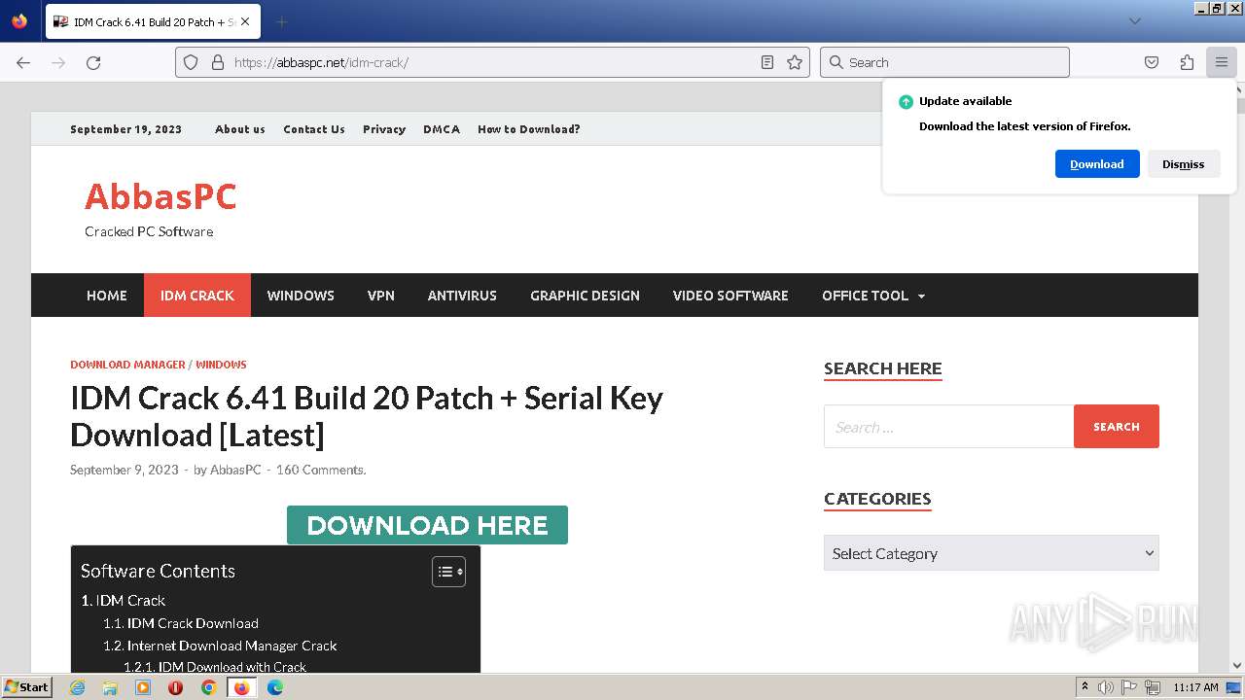Expand the OFFICE TOOL dropdown menu
This screenshot has height=700, width=1245.
click(873, 296)
